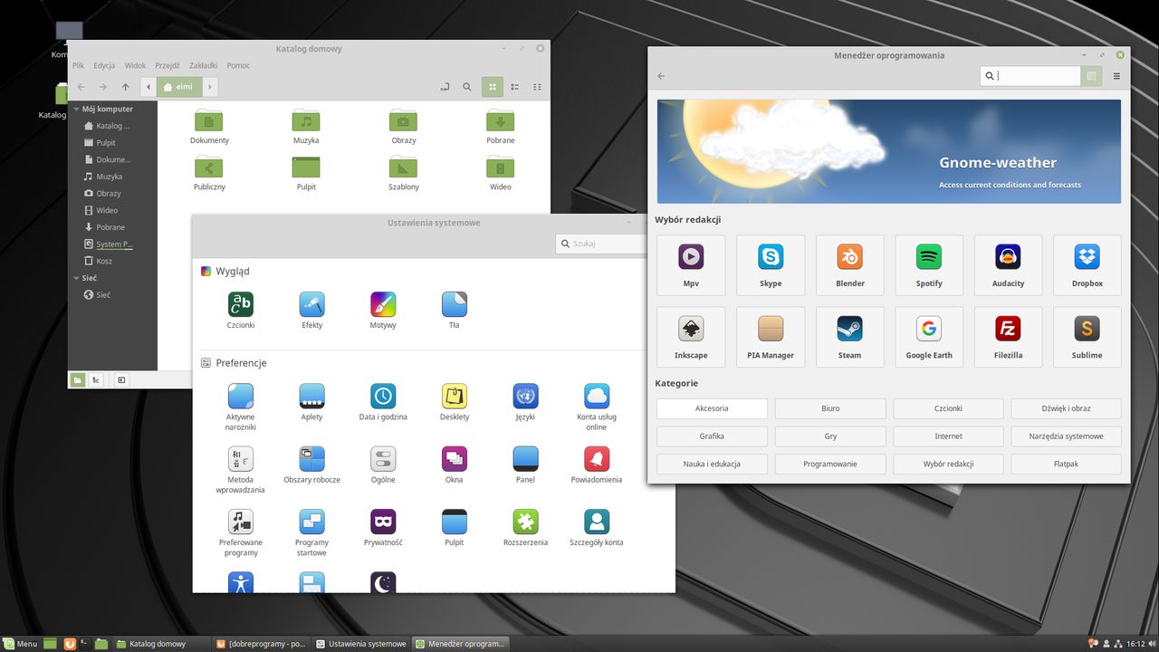Select Internet category
Viewport: 1159px width, 652px height.
point(948,436)
